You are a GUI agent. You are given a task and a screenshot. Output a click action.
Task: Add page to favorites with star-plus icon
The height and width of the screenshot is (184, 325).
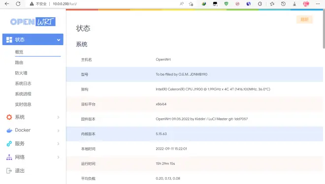point(191,4)
